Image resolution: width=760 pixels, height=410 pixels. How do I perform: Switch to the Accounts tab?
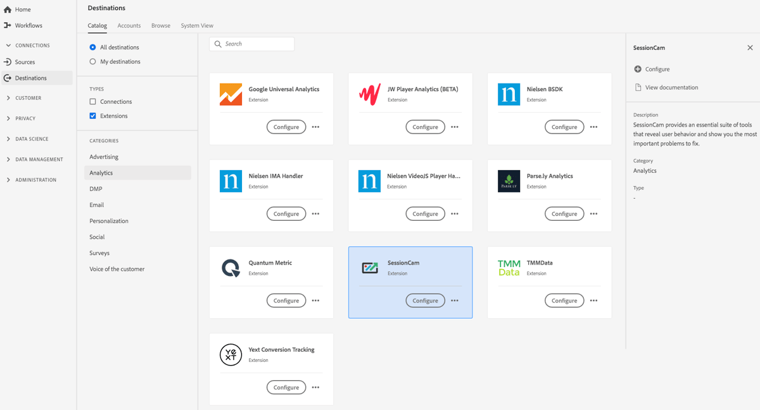[129, 25]
